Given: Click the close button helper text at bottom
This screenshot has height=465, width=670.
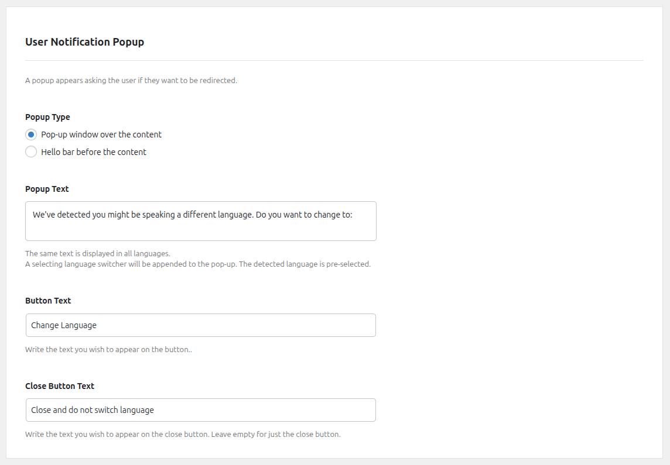Looking at the screenshot, I should (x=183, y=433).
